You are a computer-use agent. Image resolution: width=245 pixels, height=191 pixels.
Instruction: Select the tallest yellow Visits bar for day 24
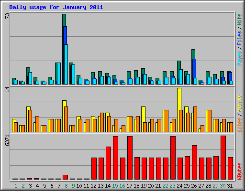(x=179, y=99)
